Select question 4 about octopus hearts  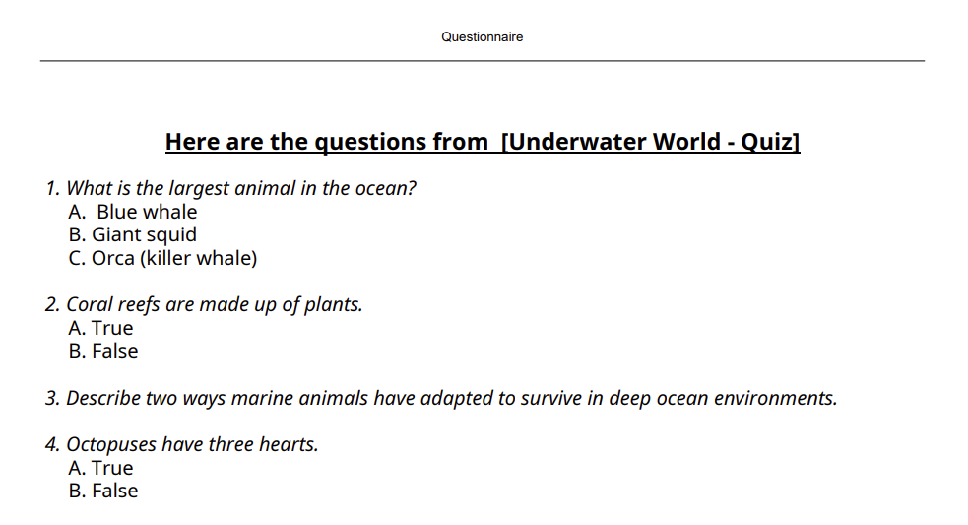click(182, 444)
